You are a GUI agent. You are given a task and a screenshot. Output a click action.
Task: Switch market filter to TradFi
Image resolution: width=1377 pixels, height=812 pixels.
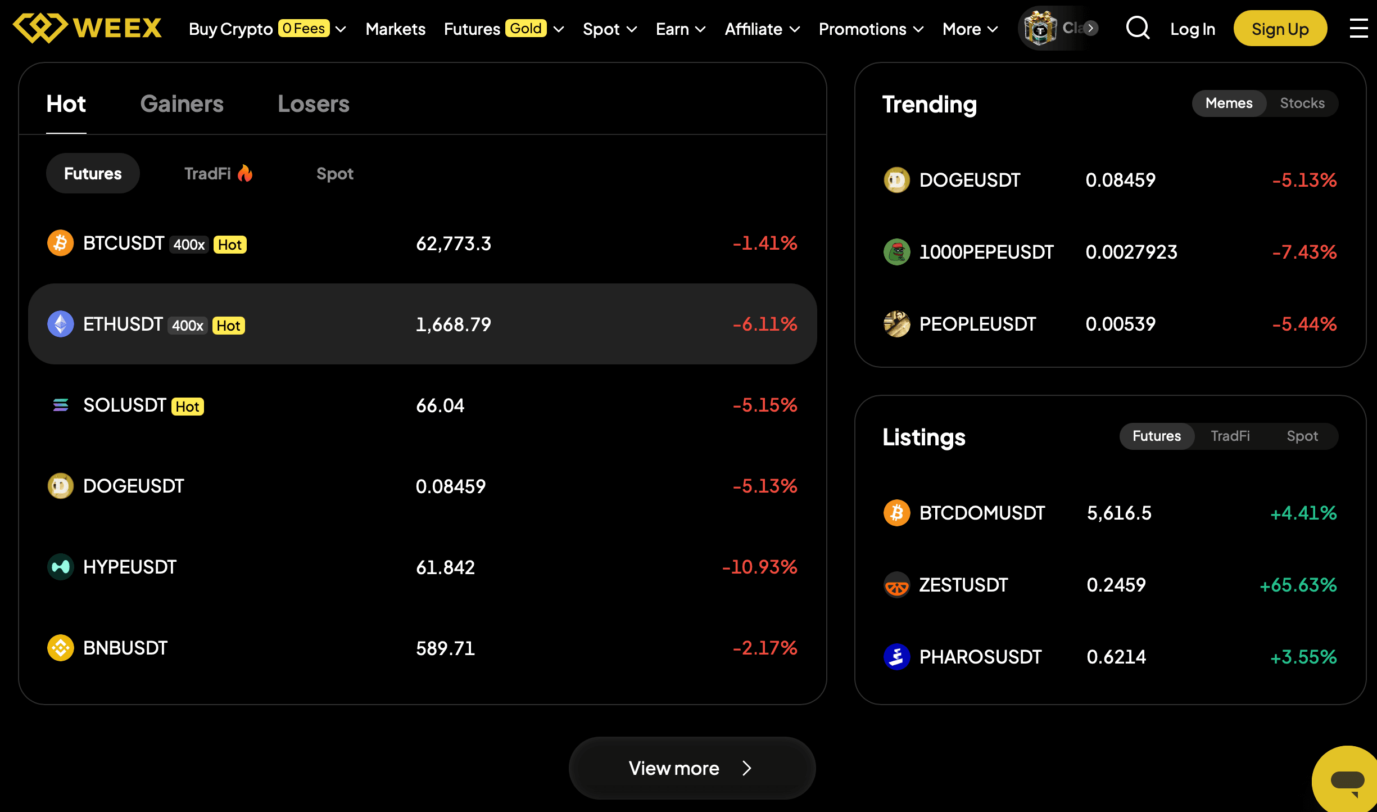(x=218, y=173)
